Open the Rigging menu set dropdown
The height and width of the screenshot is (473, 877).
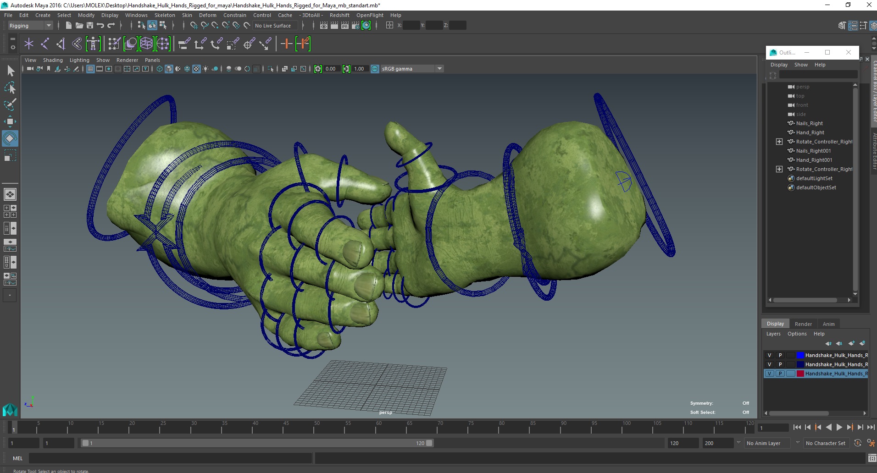pos(30,26)
